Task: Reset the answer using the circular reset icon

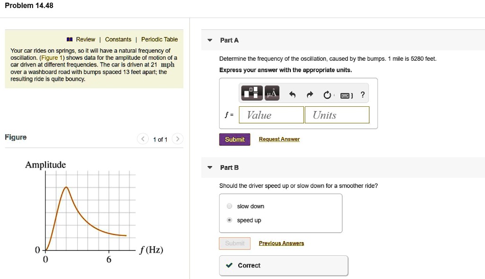Action: [327, 94]
